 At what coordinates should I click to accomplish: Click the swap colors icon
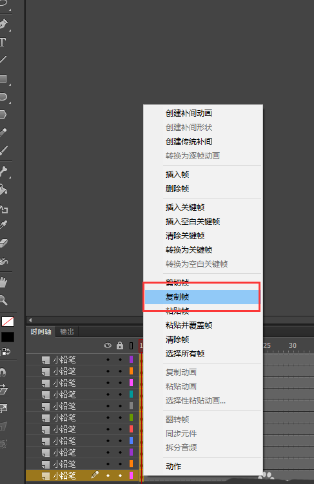tap(6, 351)
